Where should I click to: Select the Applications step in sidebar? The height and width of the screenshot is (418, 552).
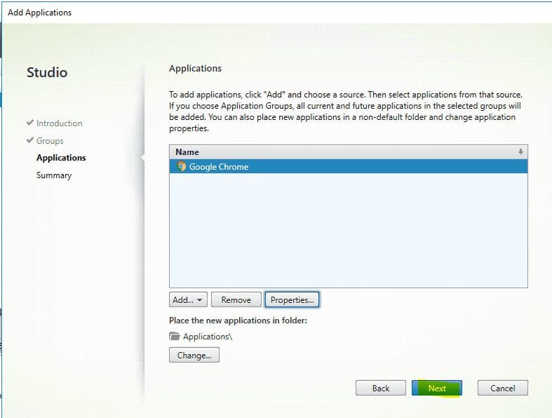(x=61, y=158)
